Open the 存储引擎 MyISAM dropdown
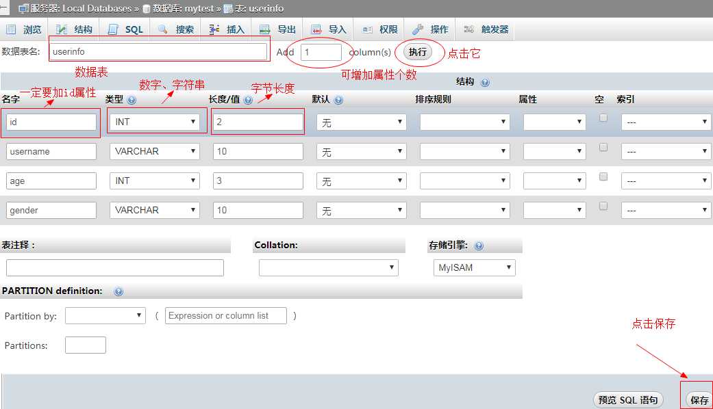 pos(474,268)
